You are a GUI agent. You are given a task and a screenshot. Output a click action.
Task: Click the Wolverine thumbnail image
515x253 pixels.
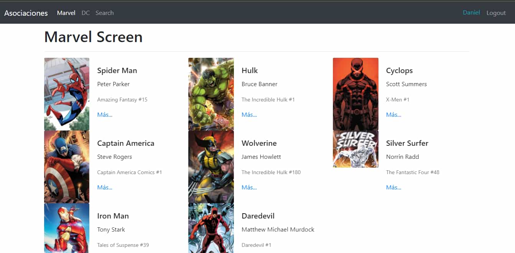coord(211,167)
